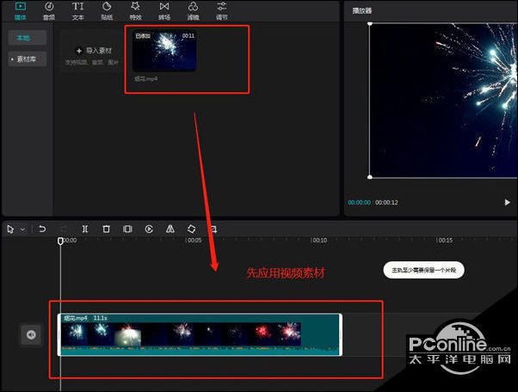Click the delete trash icon

pyautogui.click(x=106, y=229)
